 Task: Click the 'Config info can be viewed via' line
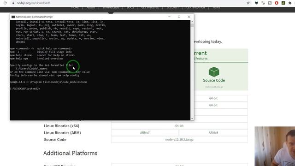pyautogui.click(x=45, y=75)
